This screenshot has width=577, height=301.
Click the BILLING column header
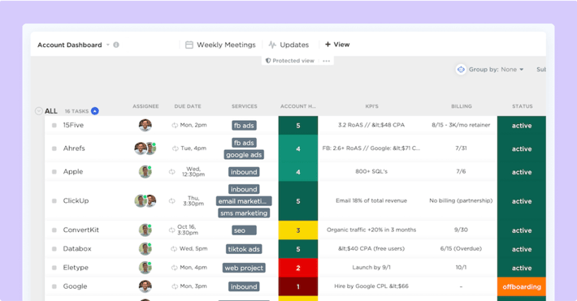click(x=462, y=106)
